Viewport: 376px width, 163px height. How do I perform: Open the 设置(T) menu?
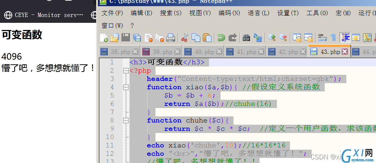tap(288, 13)
